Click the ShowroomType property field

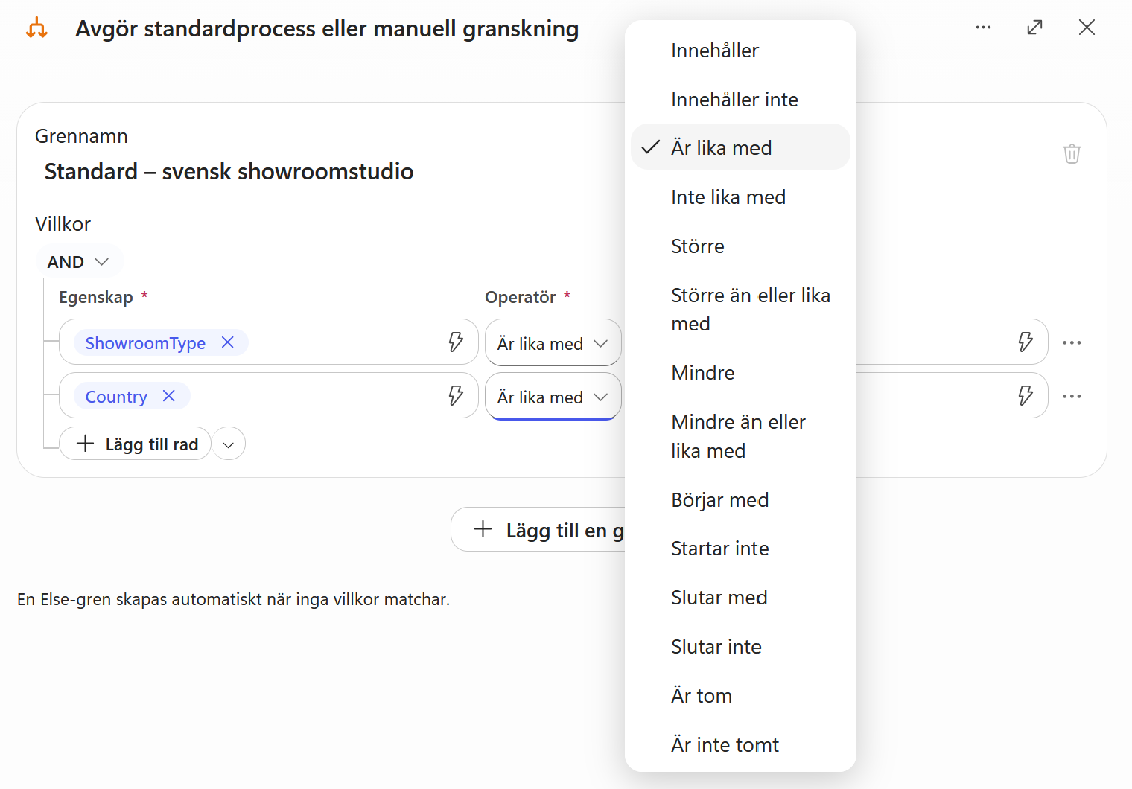click(x=268, y=342)
